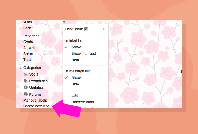Viewport: 198px width, 134px height.
Task: Open the Social category
Action: [x=34, y=74]
